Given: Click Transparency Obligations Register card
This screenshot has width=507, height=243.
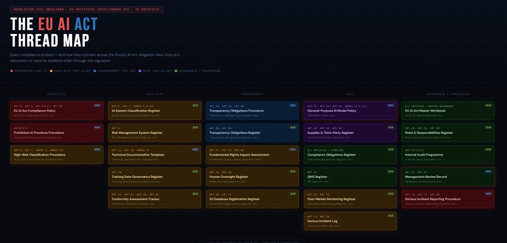Looking at the screenshot, I should 252,133.
